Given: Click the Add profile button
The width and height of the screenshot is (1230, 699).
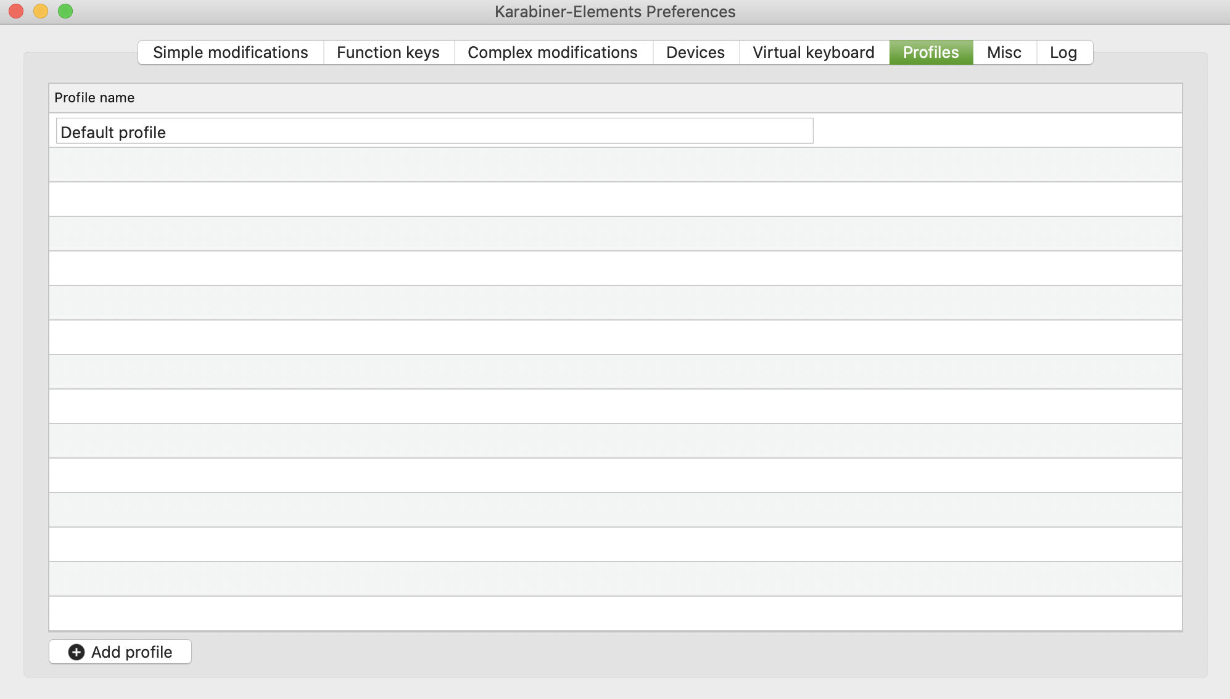Looking at the screenshot, I should coord(120,652).
